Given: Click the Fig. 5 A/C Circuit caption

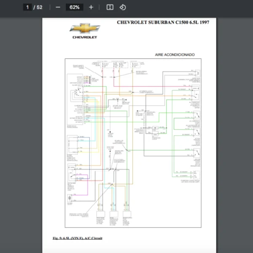Looking at the screenshot, I should 77,238.
